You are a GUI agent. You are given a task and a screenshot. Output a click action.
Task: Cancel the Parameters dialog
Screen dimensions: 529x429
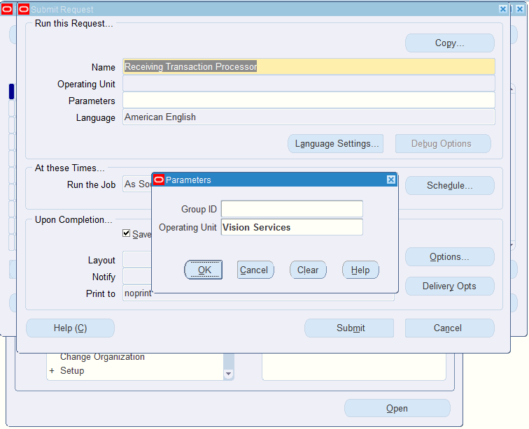(255, 270)
